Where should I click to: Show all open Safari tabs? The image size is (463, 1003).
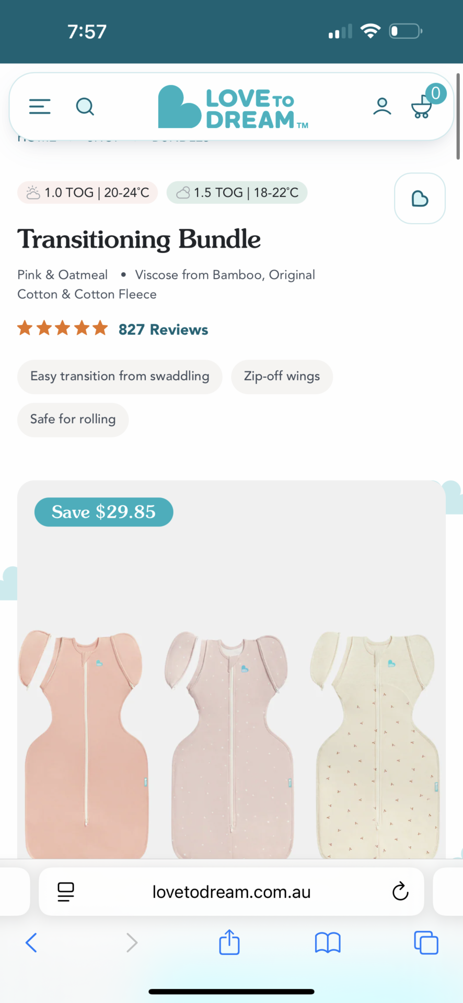tap(426, 943)
